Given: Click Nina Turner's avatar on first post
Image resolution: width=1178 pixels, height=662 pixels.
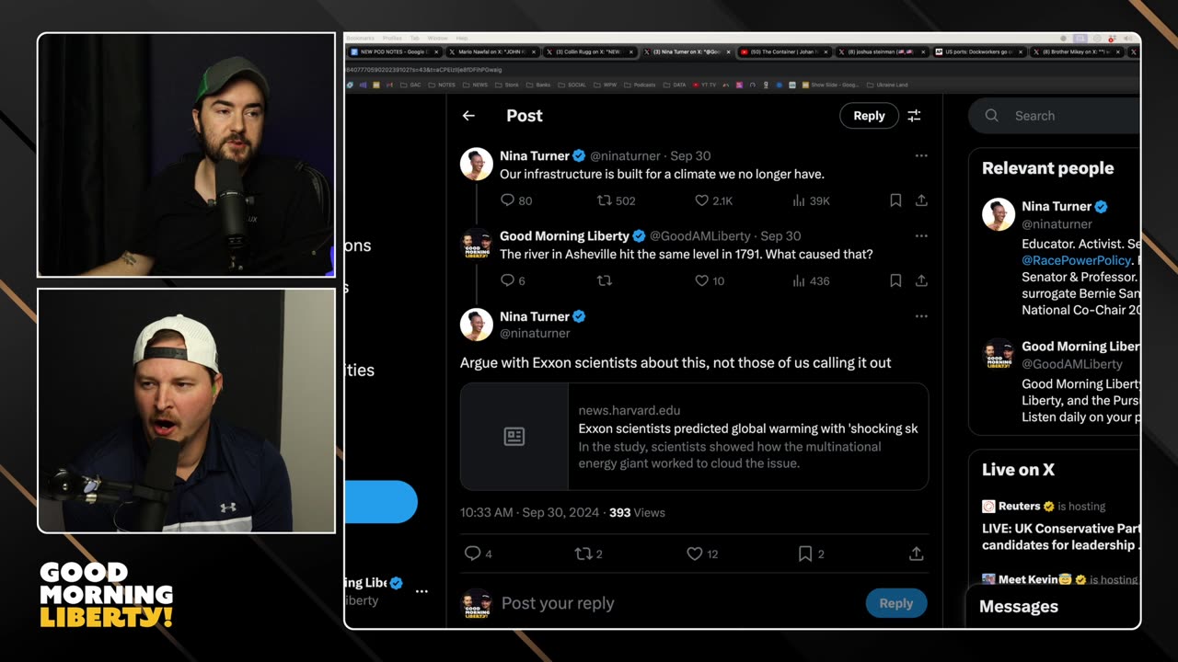Looking at the screenshot, I should point(477,164).
